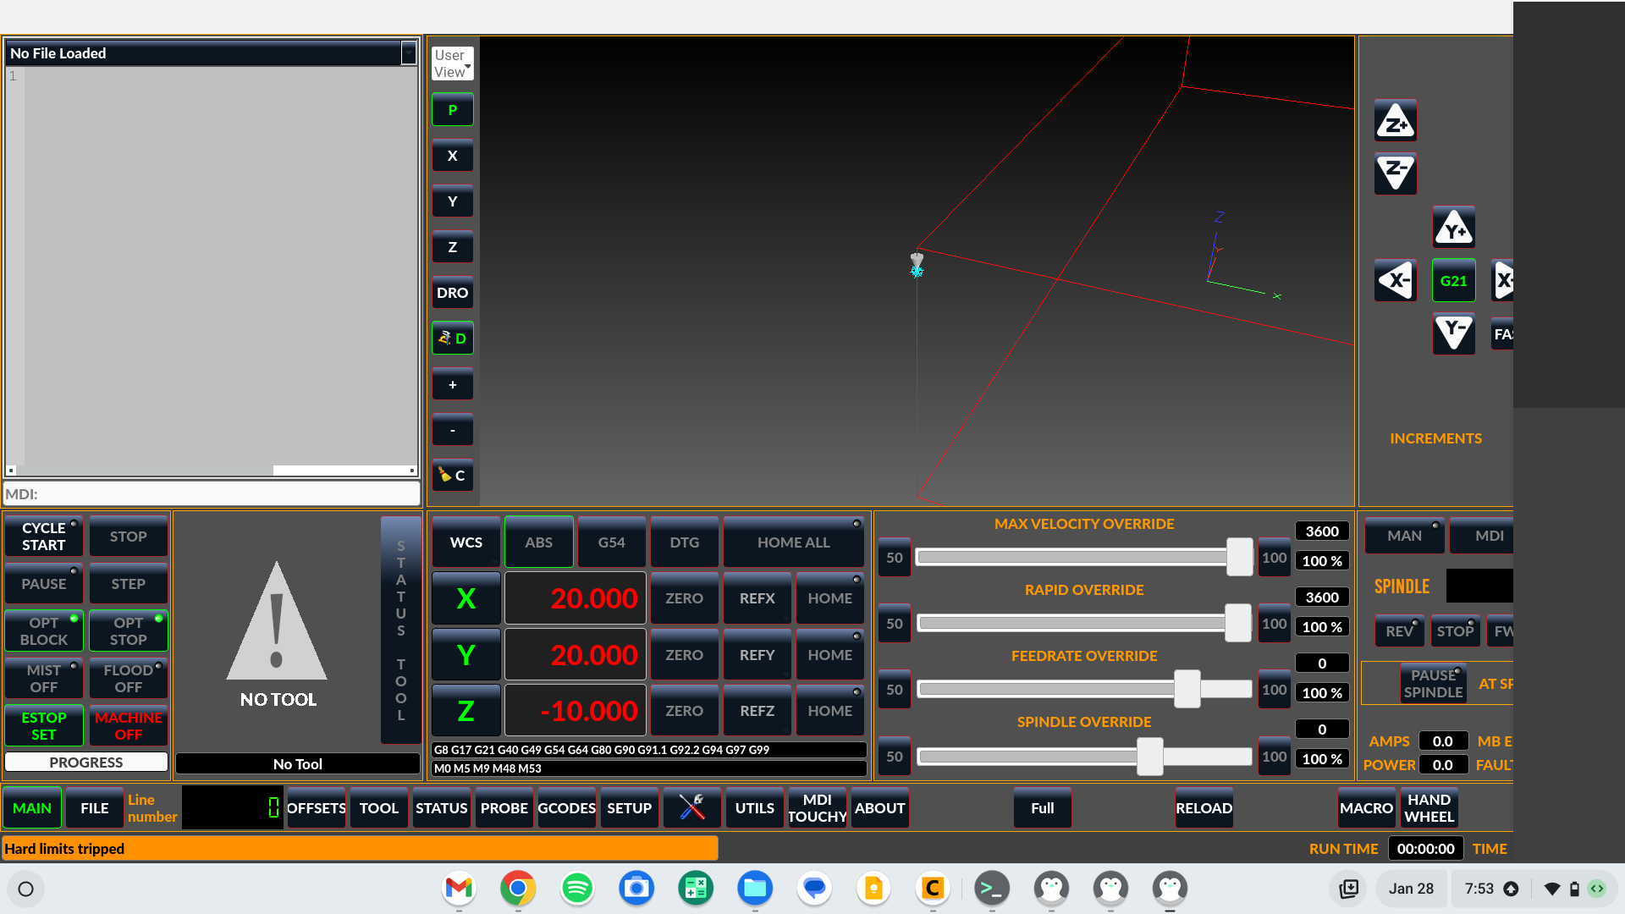Open the OFFSETS tab
Image resolution: width=1625 pixels, height=914 pixels.
pyautogui.click(x=317, y=808)
